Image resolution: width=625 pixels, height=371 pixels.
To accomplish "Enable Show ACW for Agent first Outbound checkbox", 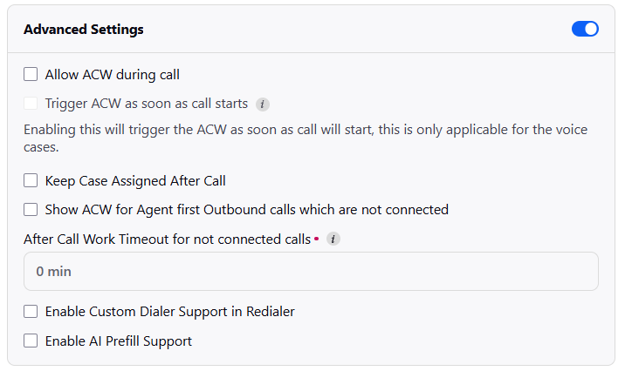I will 31,210.
